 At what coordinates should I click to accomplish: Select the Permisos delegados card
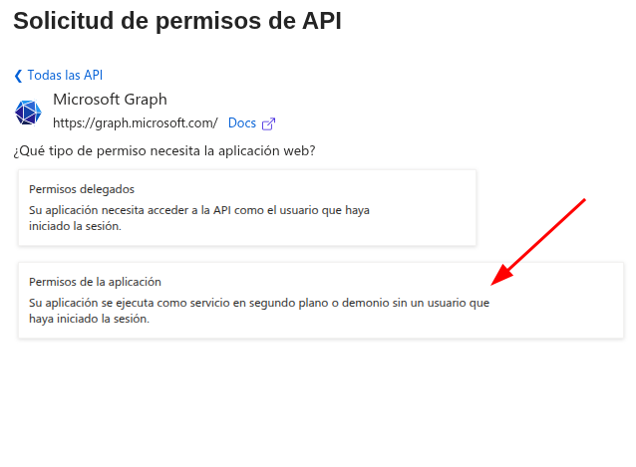click(247, 207)
